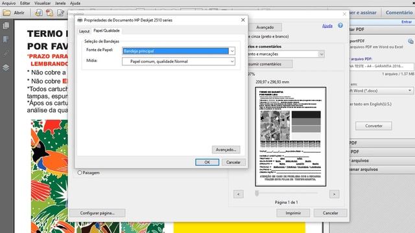Click Cancelar button in print dialog

point(330,213)
